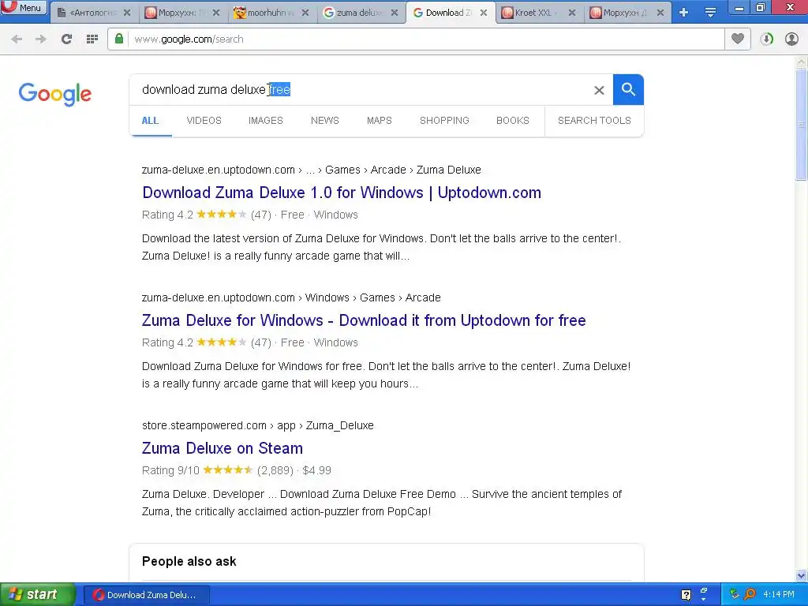Click uptodown.com breadcrumb ending in Arcade
The image size is (808, 606).
coord(291,297)
